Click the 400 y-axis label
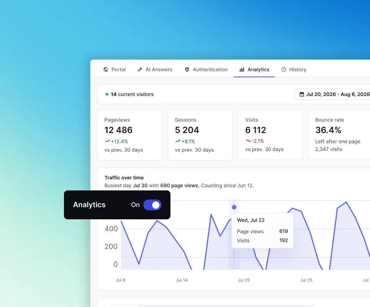This screenshot has height=307, width=370. click(x=111, y=229)
